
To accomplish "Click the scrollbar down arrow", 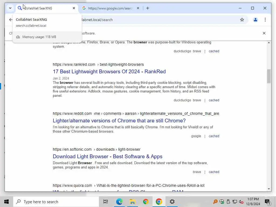I will (269, 189).
